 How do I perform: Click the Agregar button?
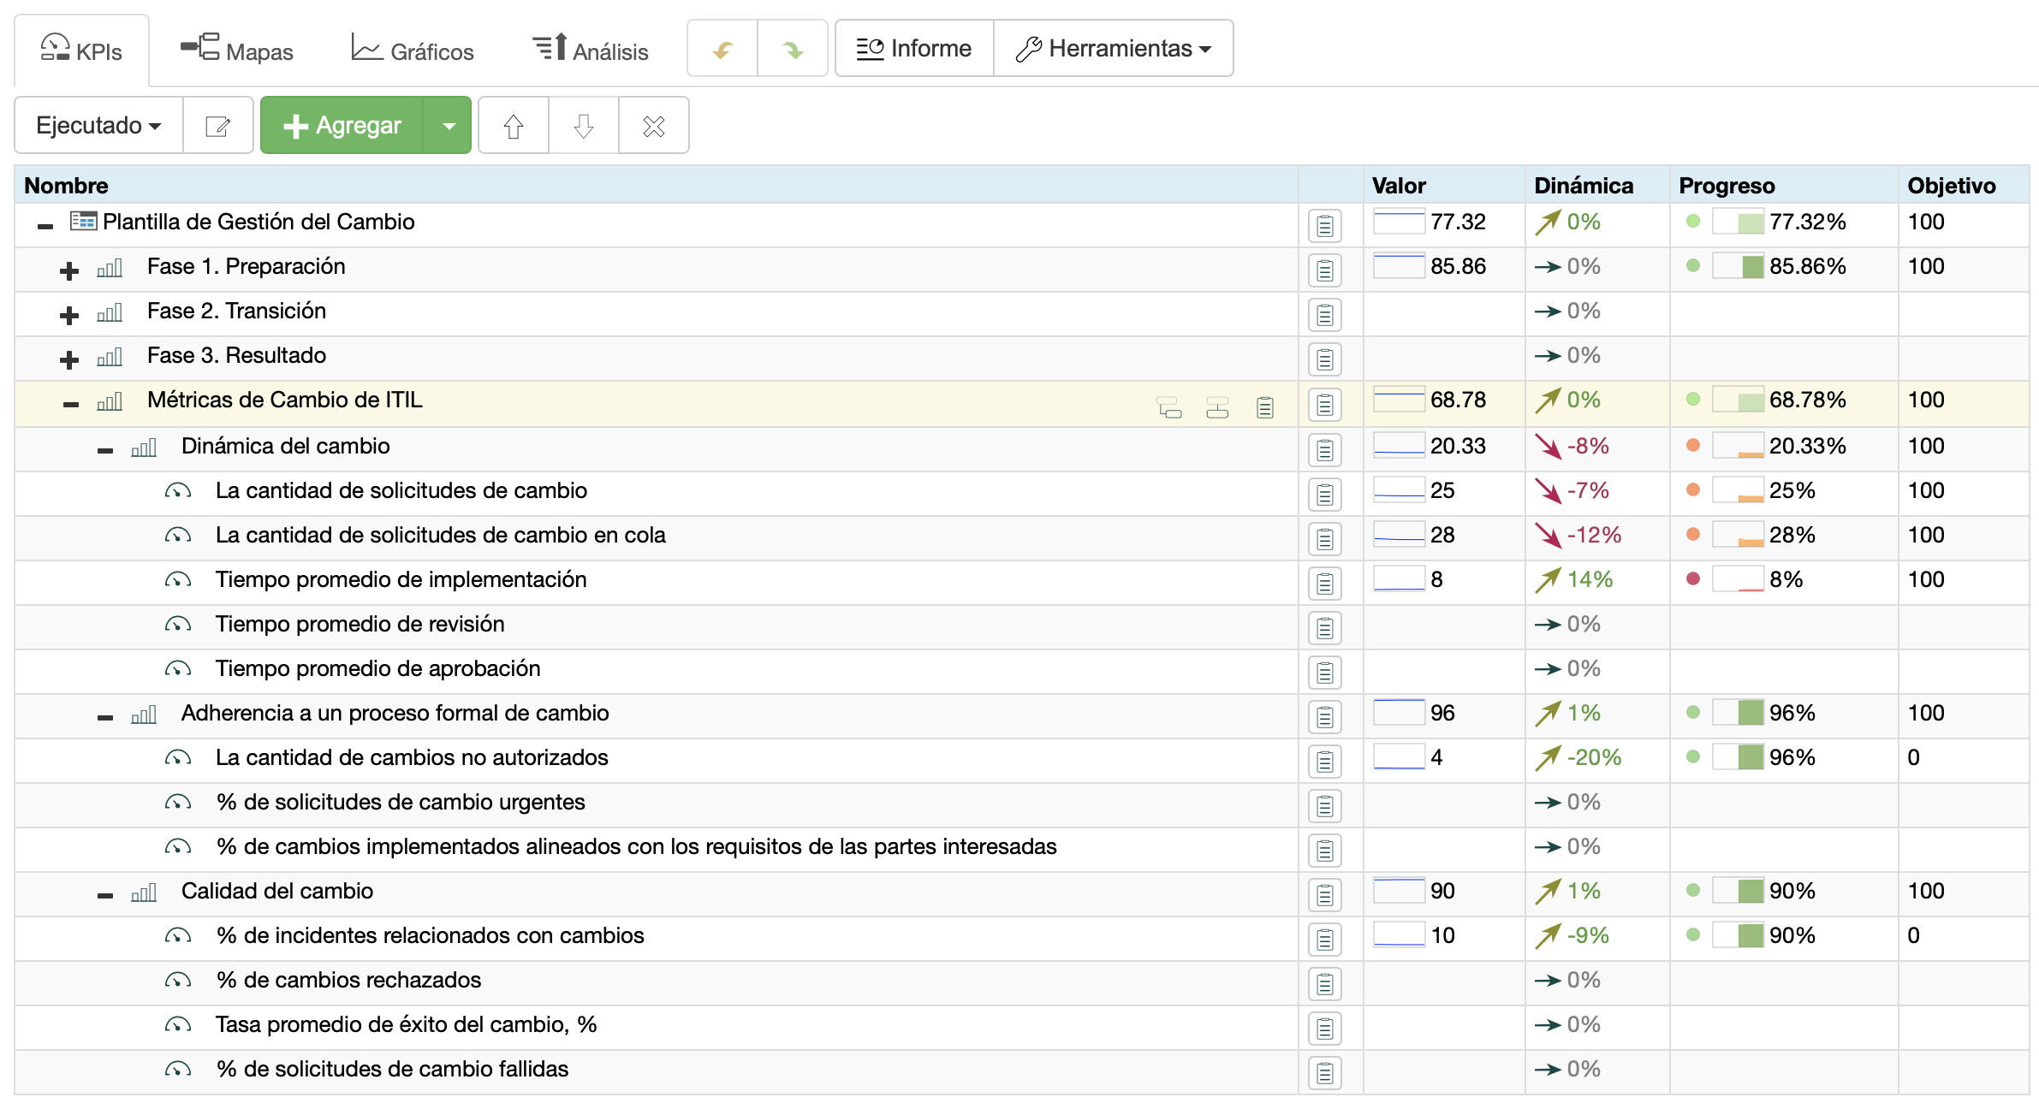[x=342, y=125]
